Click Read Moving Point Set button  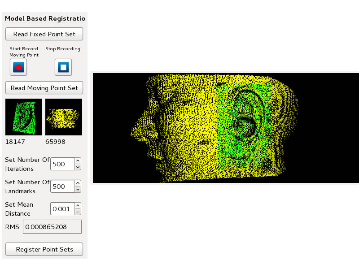point(44,88)
